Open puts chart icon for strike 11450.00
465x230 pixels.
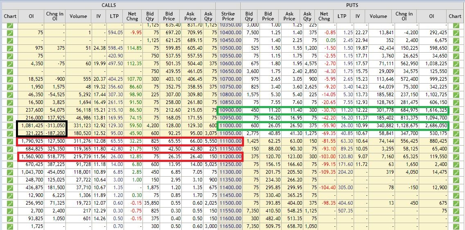(x=456, y=195)
